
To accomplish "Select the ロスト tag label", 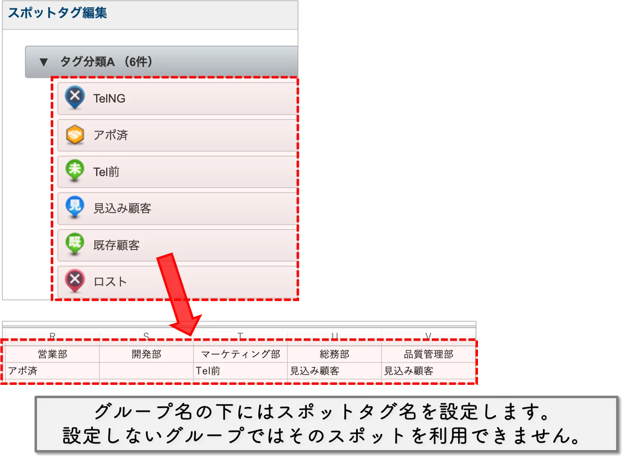I will 110,282.
